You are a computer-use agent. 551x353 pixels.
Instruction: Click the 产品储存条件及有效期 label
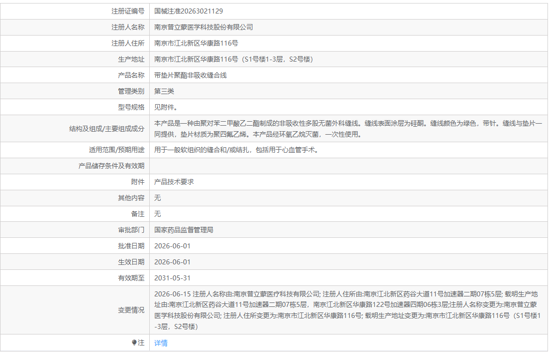tap(111, 166)
